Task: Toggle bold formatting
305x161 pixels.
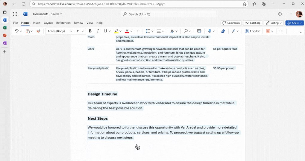Action: click(90, 31)
